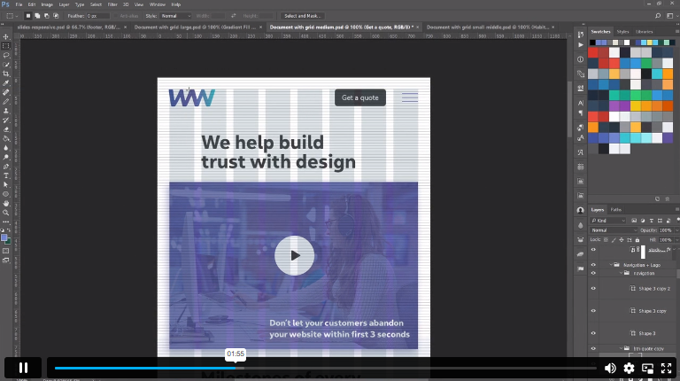Select the Crop tool

[x=6, y=74]
